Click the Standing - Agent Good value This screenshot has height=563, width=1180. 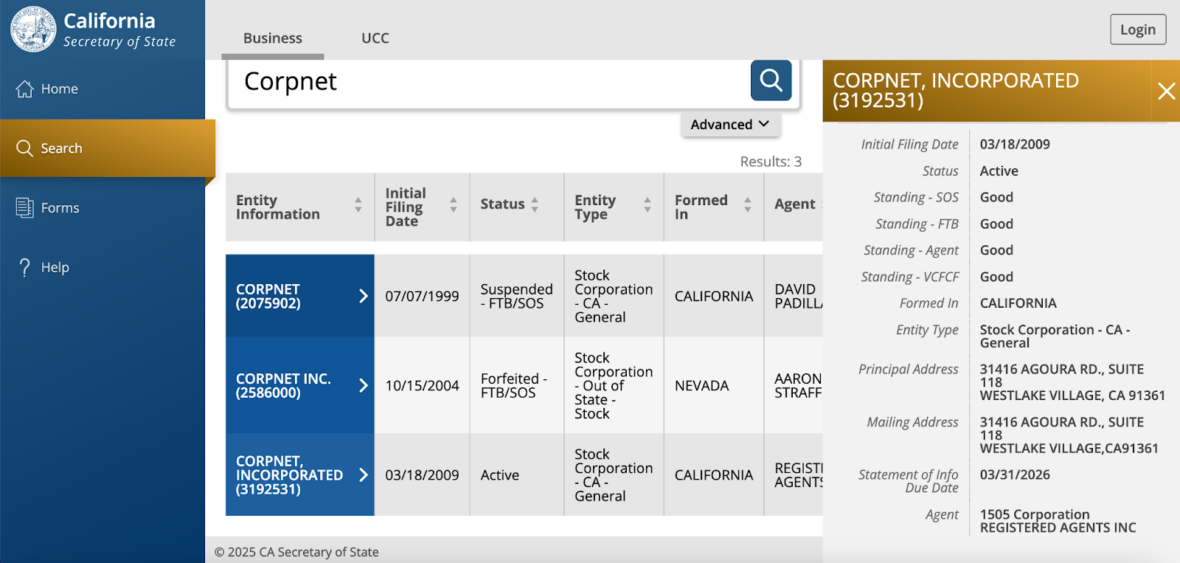tap(996, 250)
